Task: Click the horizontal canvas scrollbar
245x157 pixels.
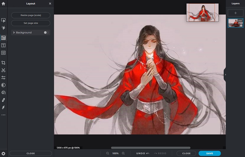Action: coord(151,148)
